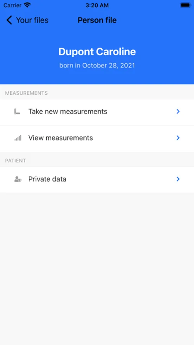
Task: Tap the Person file title
Action: [x=97, y=20]
